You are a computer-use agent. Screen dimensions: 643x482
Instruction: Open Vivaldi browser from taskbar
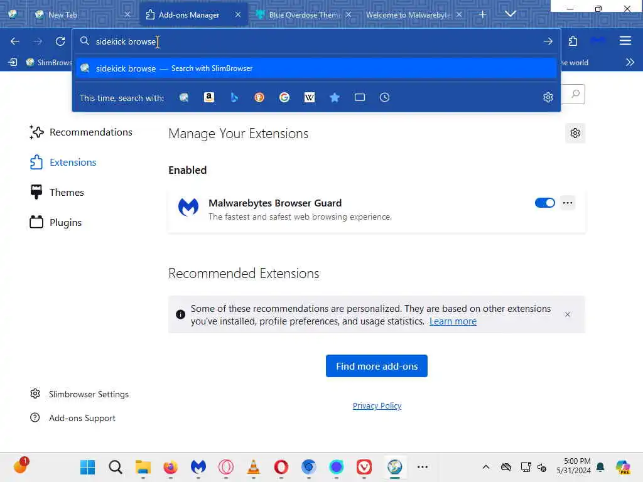[364, 467]
